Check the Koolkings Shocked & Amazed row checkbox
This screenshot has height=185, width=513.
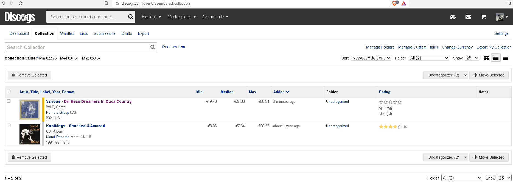9,126
